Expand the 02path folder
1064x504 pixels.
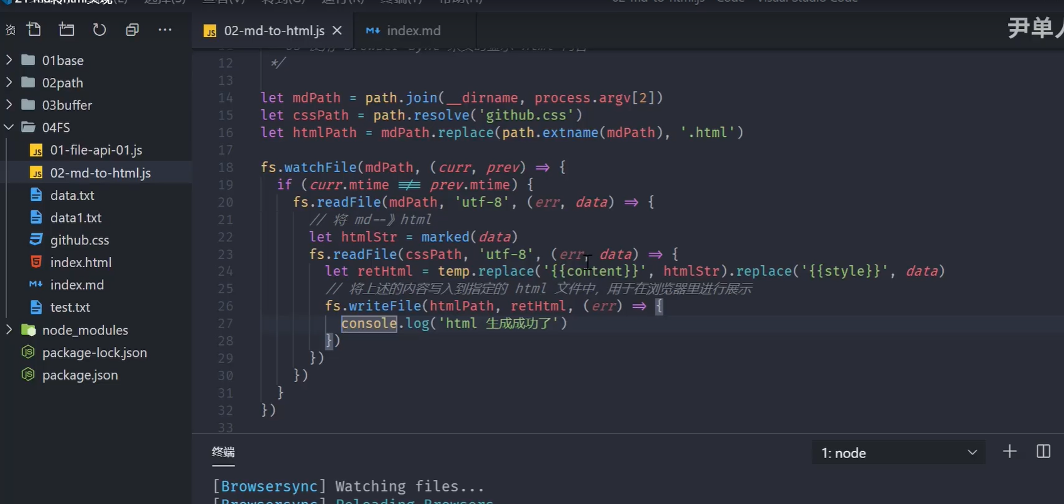62,83
